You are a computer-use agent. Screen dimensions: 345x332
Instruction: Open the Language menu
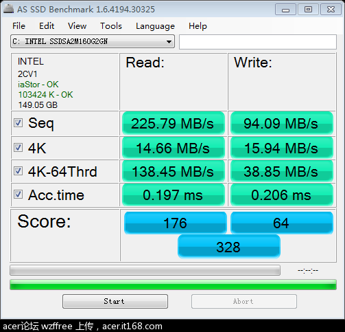[x=155, y=26]
